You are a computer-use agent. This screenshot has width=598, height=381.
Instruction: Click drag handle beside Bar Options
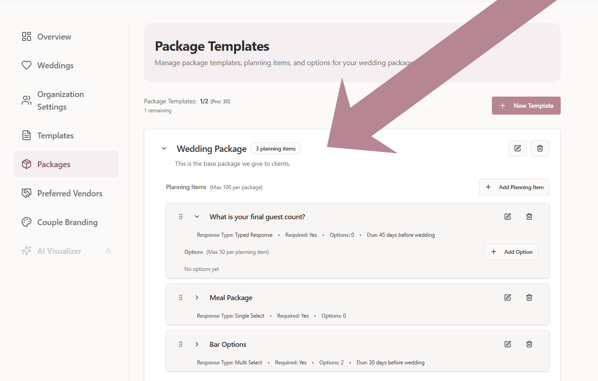tap(181, 344)
